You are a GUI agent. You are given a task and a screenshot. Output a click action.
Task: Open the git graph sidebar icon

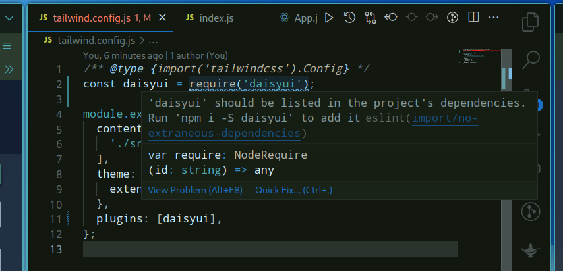tap(531, 211)
